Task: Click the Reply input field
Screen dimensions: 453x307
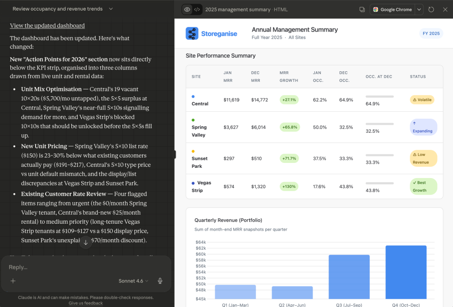Action: click(57, 267)
